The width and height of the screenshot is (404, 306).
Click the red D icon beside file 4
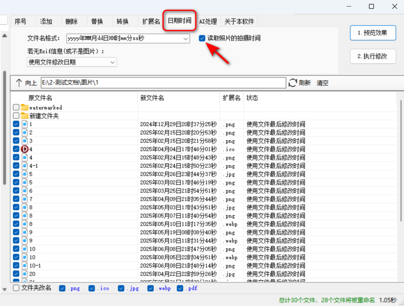click(25, 149)
